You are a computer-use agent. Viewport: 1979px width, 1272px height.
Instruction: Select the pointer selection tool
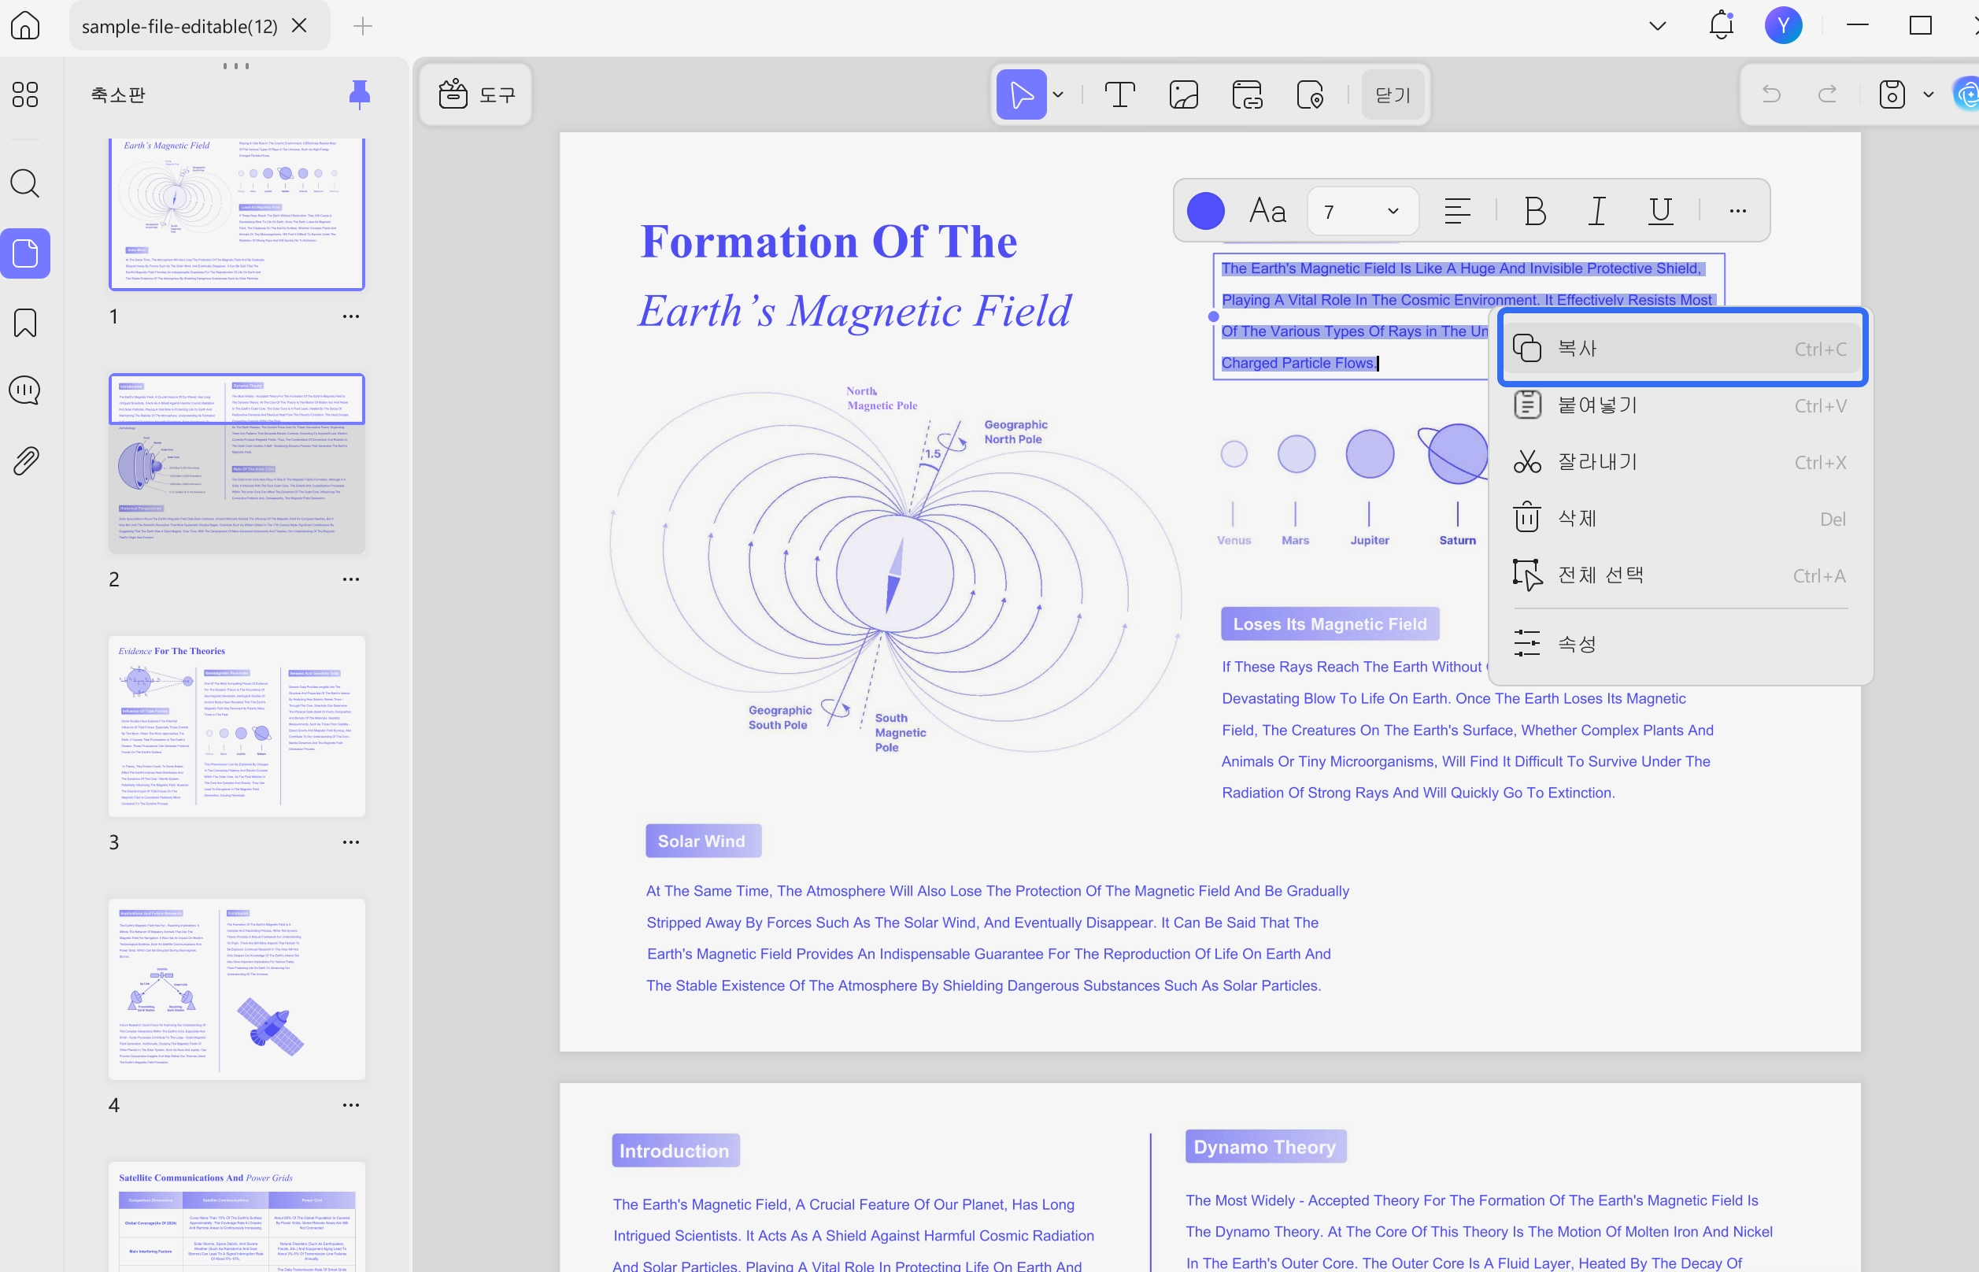point(1021,94)
